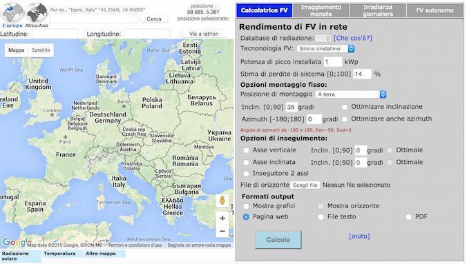The height and width of the screenshot is (264, 467).
Task: Enable Ottimizare anche azimuth checkbox
Action: click(345, 119)
